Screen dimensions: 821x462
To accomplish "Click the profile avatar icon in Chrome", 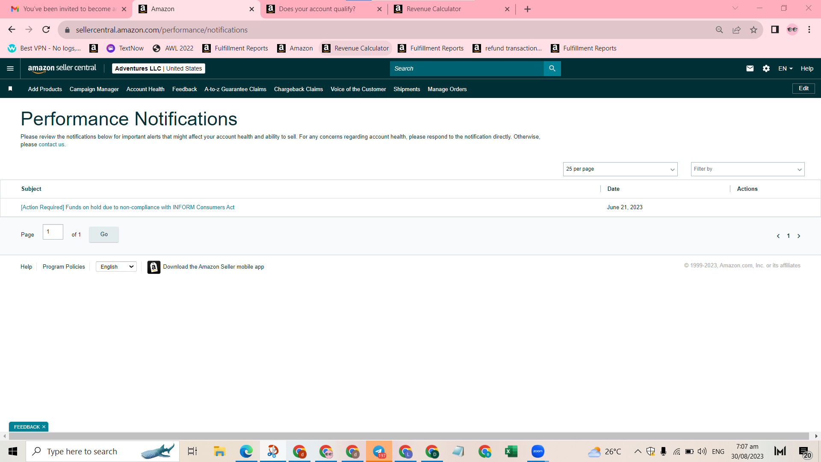I will click(x=792, y=30).
